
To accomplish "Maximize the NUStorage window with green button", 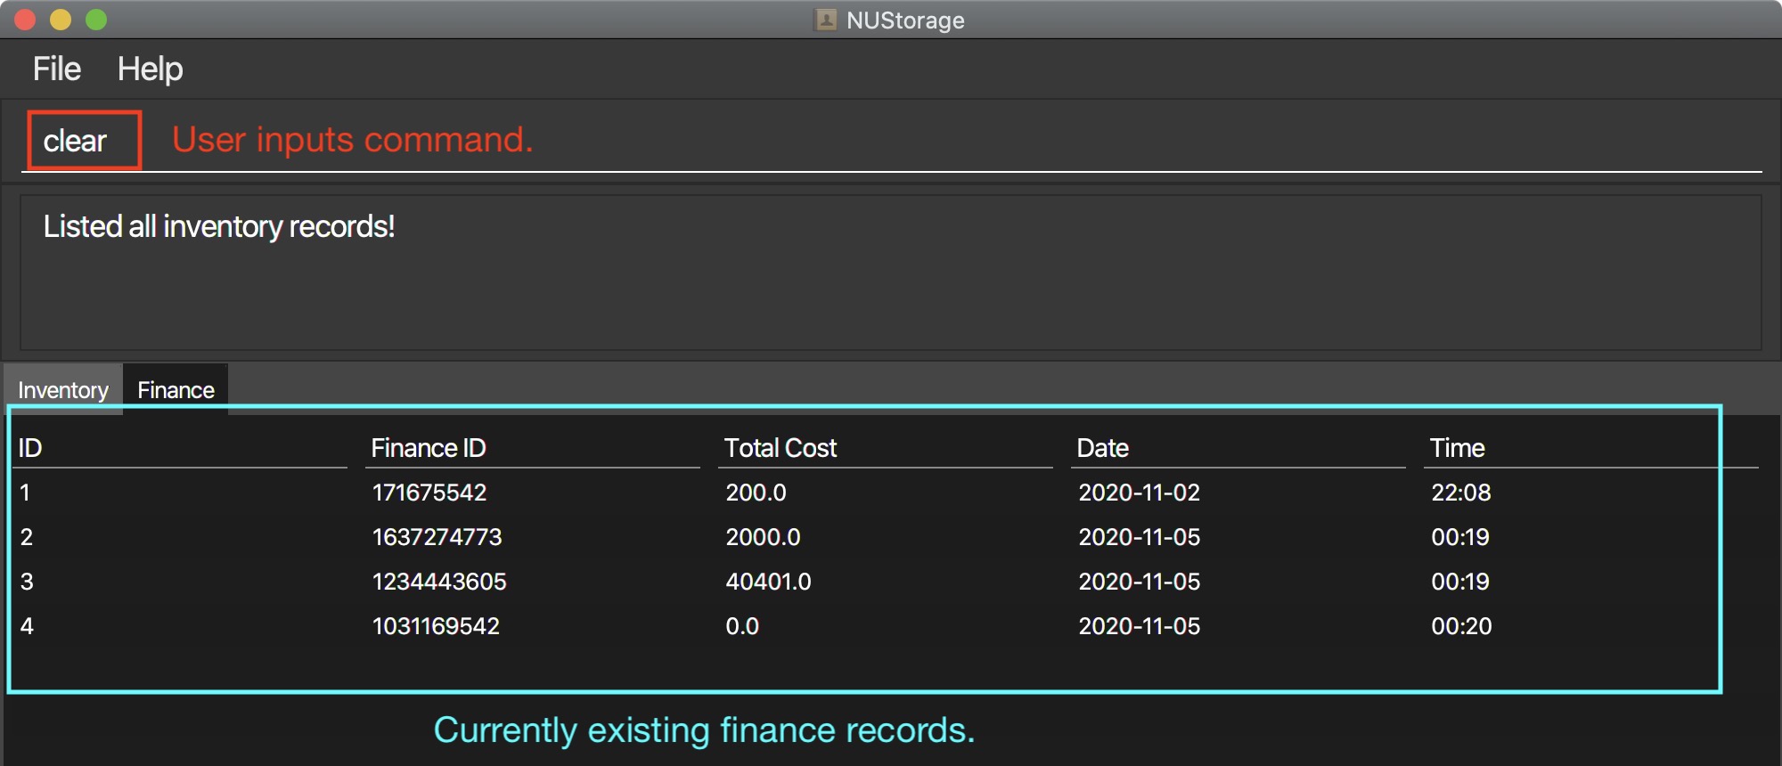I will coord(96,20).
